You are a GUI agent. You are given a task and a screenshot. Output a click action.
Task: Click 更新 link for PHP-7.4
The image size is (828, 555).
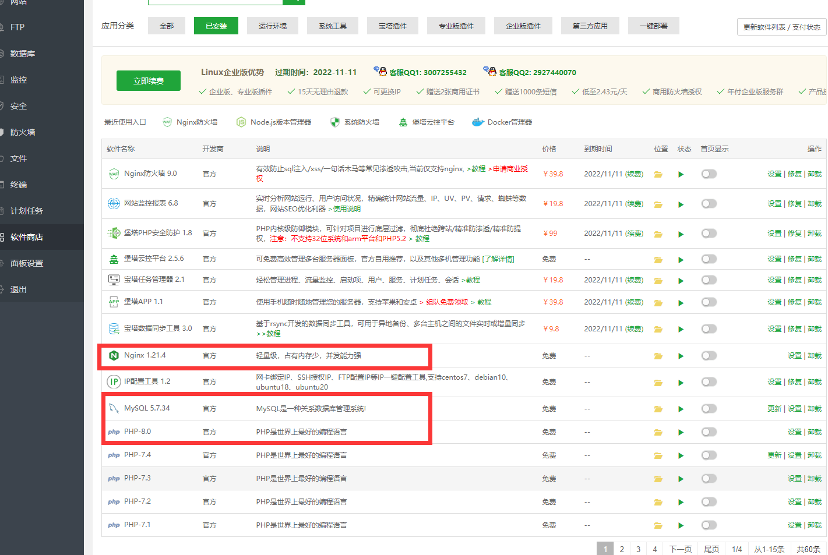[774, 455]
